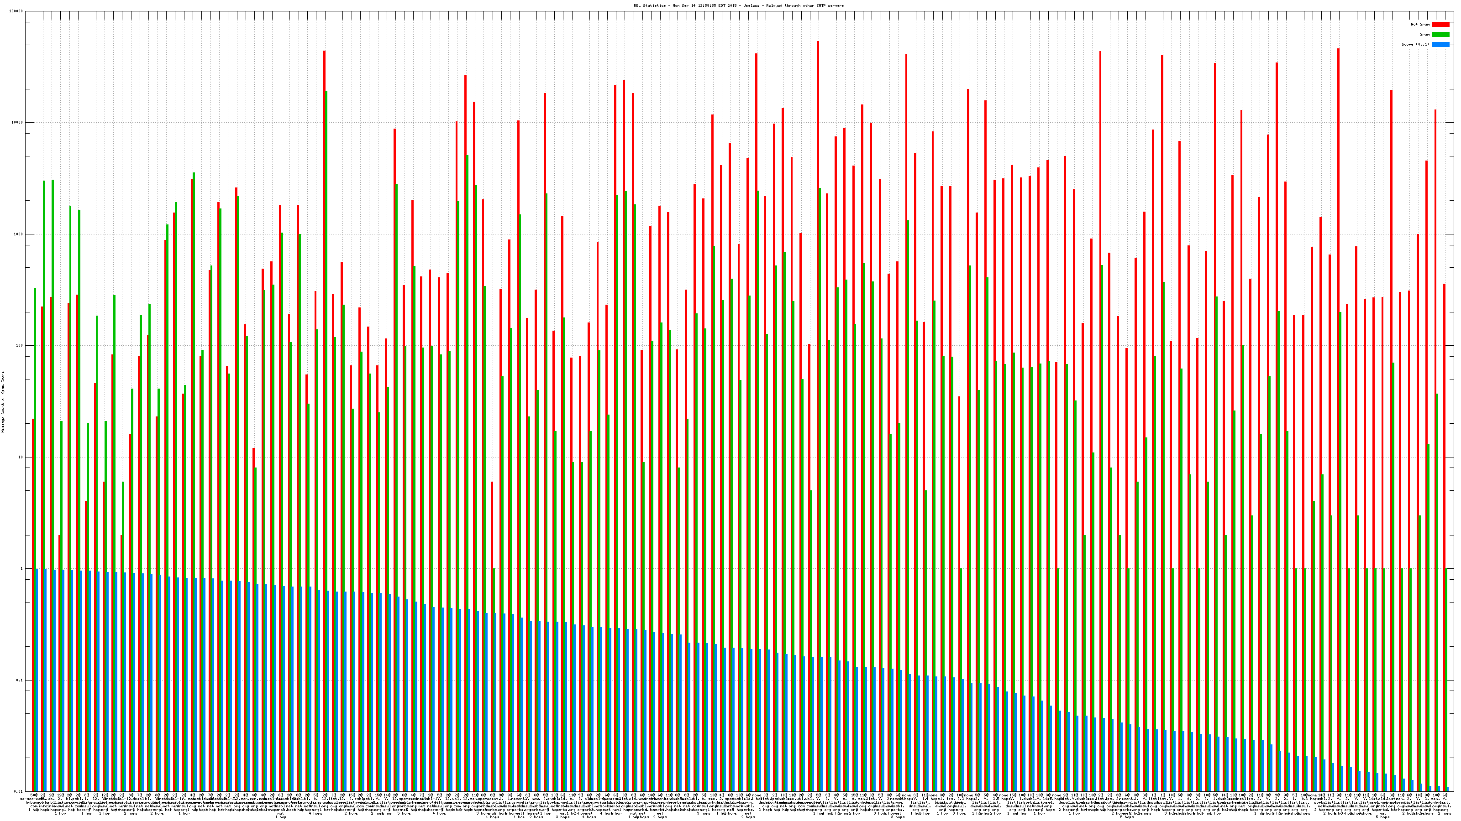This screenshot has width=1461, height=821.
Task: Click the 1000 y-axis tick label
Action: [19, 234]
